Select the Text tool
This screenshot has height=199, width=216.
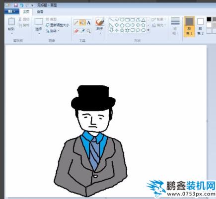[89, 22]
